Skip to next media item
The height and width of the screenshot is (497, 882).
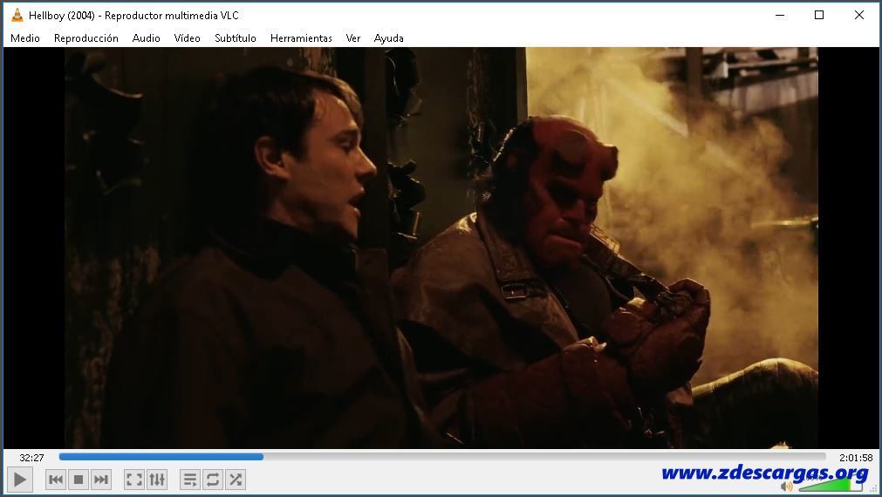(101, 480)
